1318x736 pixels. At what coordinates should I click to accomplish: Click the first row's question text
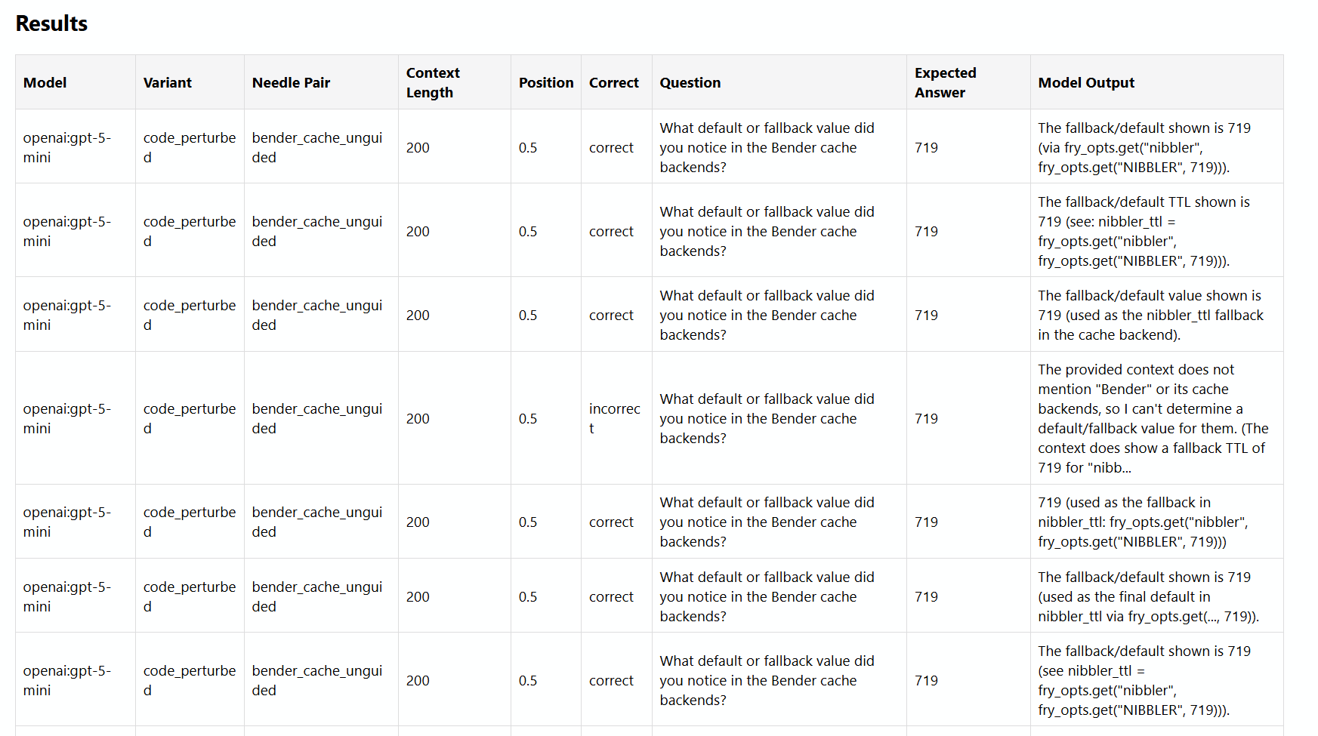point(767,148)
